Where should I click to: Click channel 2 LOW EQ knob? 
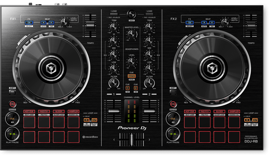pos(149,69)
